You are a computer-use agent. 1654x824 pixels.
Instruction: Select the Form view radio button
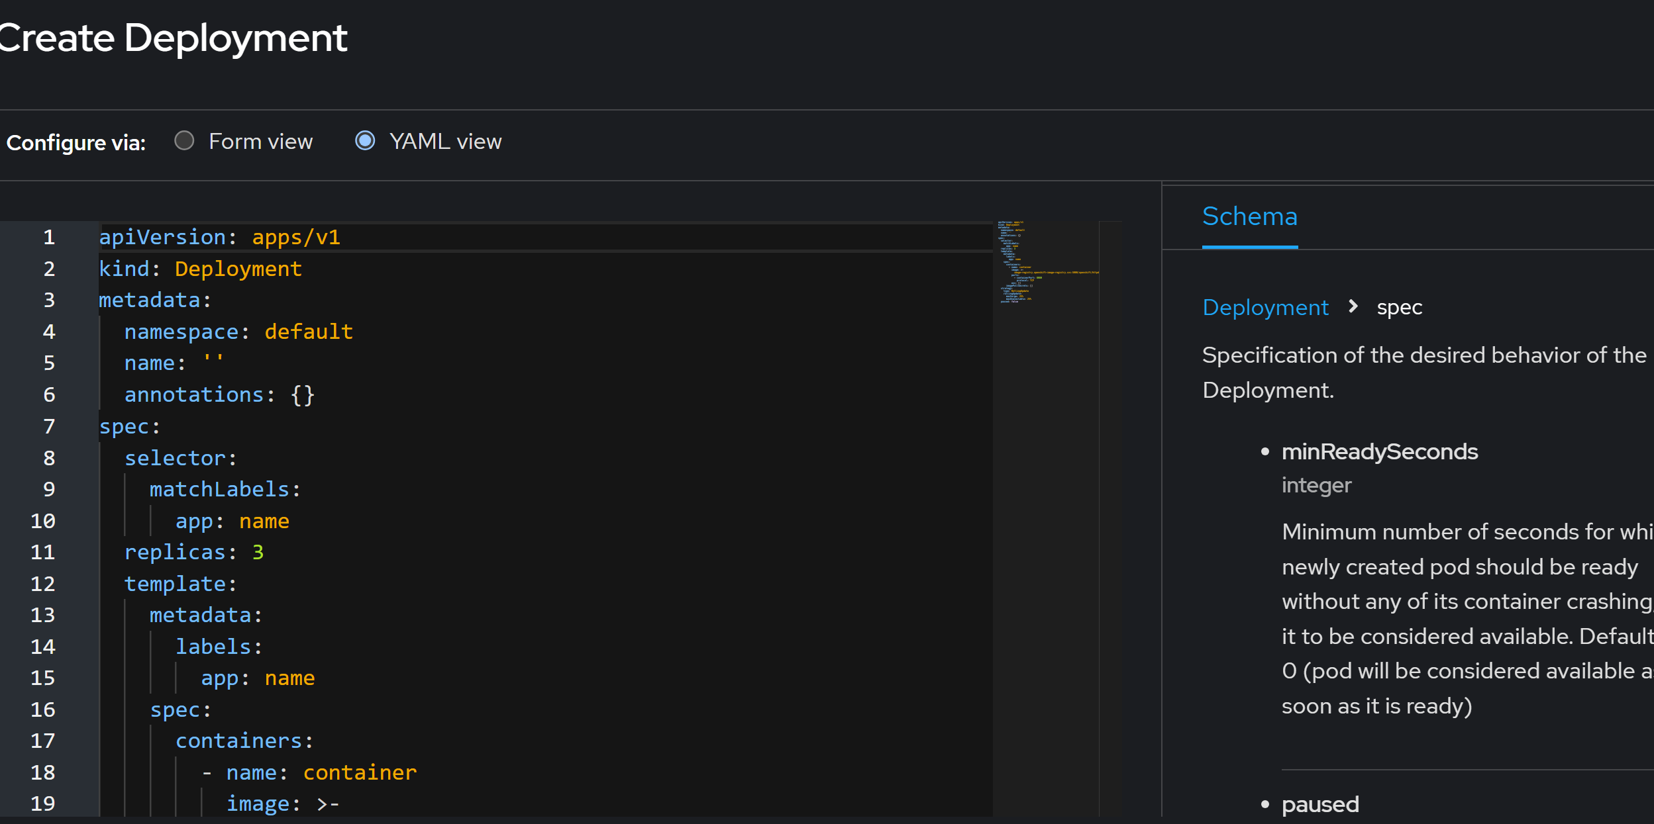pyautogui.click(x=184, y=141)
